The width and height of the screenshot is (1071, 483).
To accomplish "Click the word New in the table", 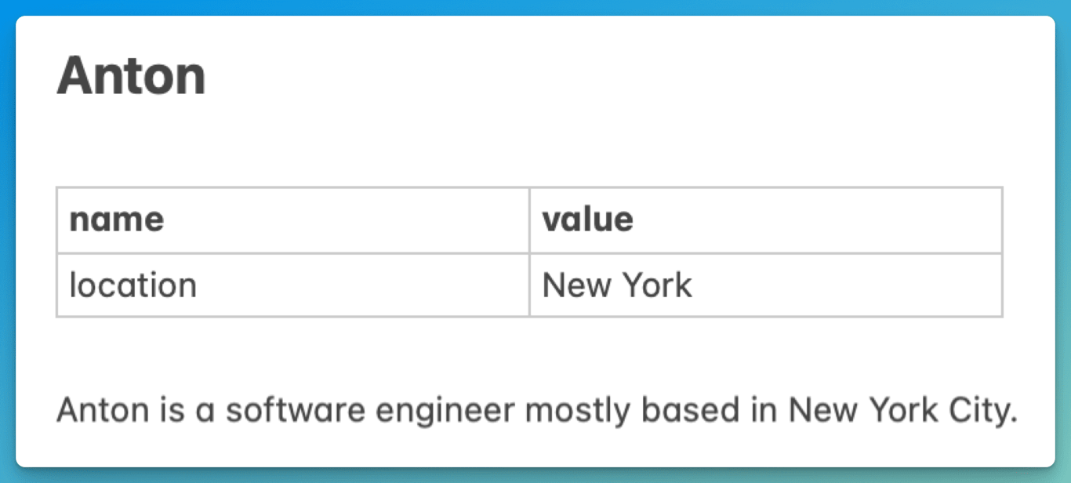I will click(x=576, y=285).
